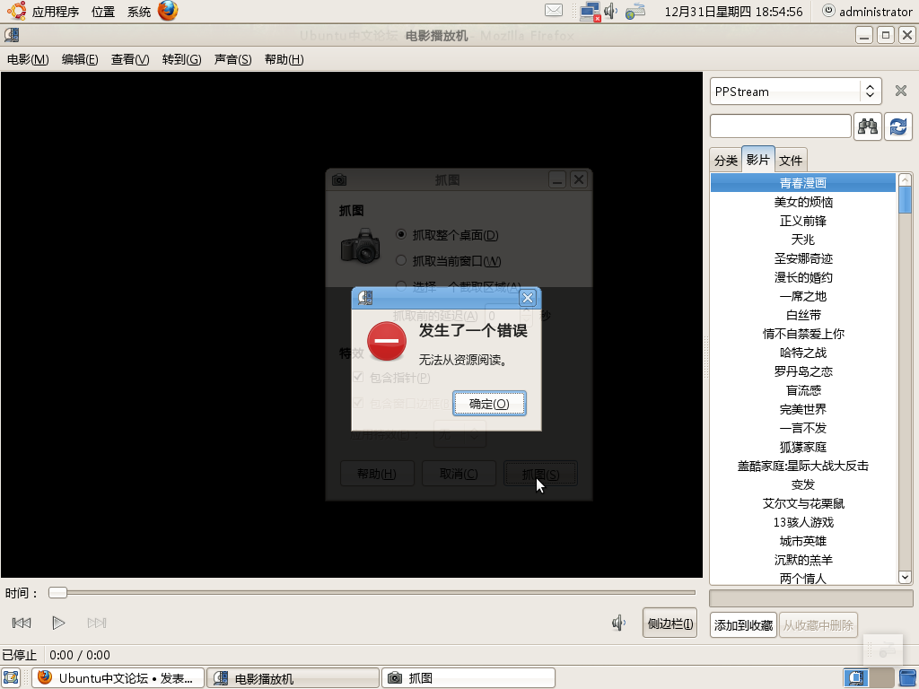Toggle the 包含指针 checkbox

point(358,378)
